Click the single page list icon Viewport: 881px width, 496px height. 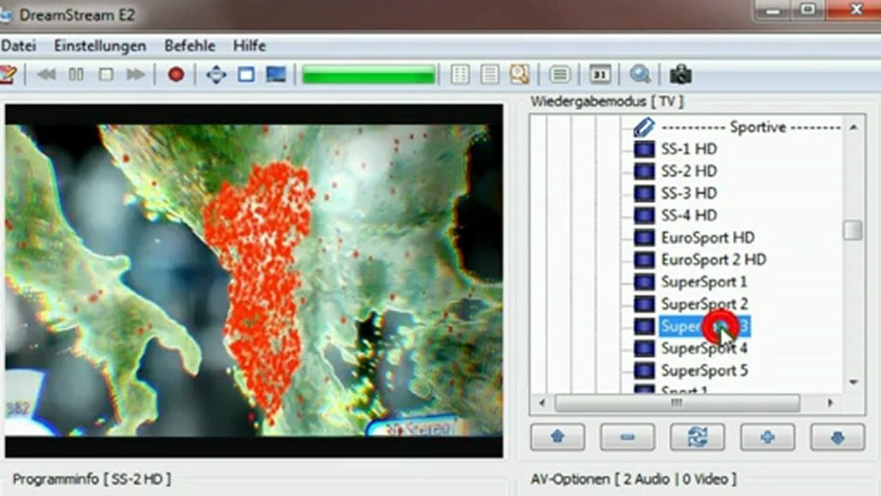point(490,74)
